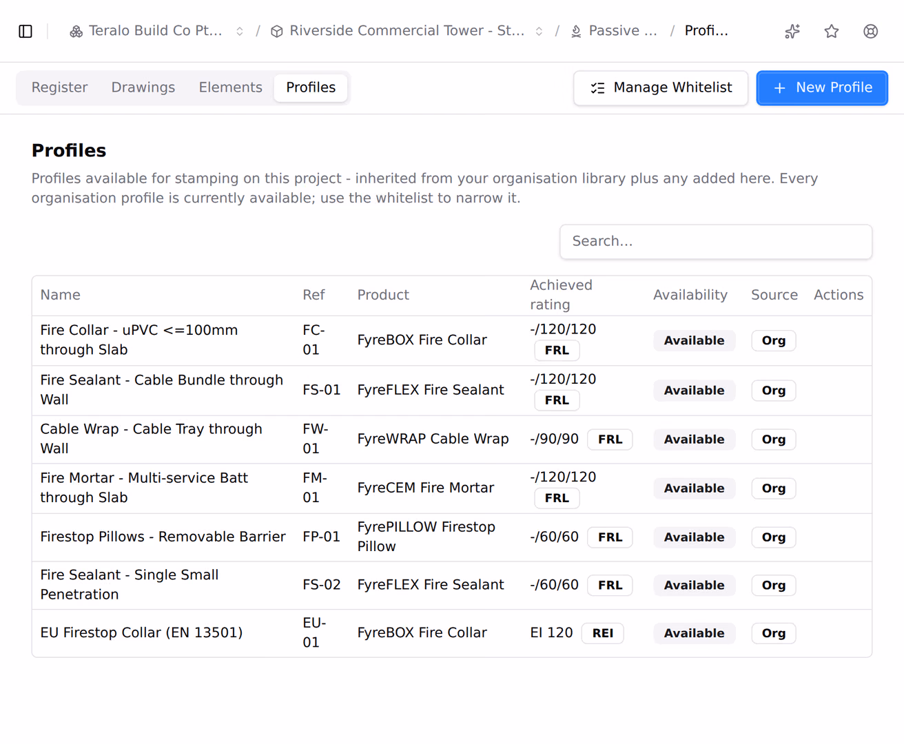The image size is (904, 744).
Task: Click the Passive breadcrumb link
Action: (x=623, y=31)
